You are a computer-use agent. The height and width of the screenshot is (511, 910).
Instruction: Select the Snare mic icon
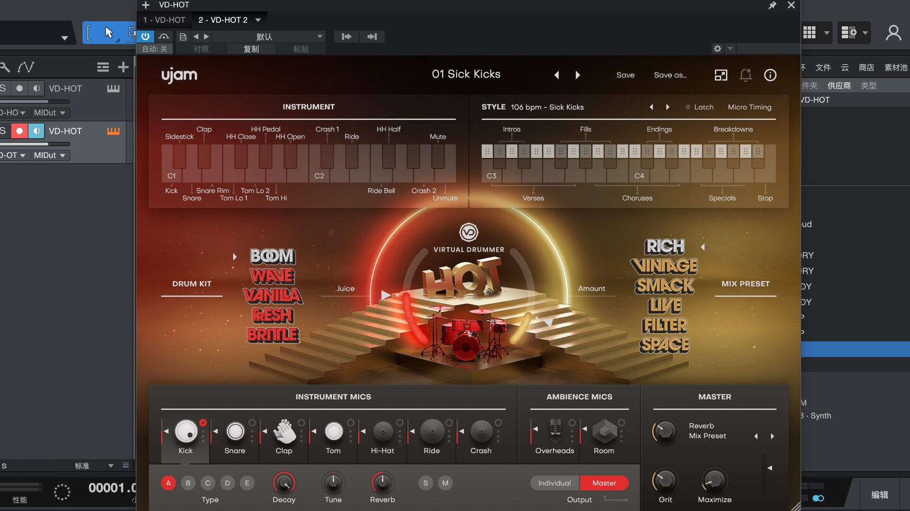pos(235,431)
